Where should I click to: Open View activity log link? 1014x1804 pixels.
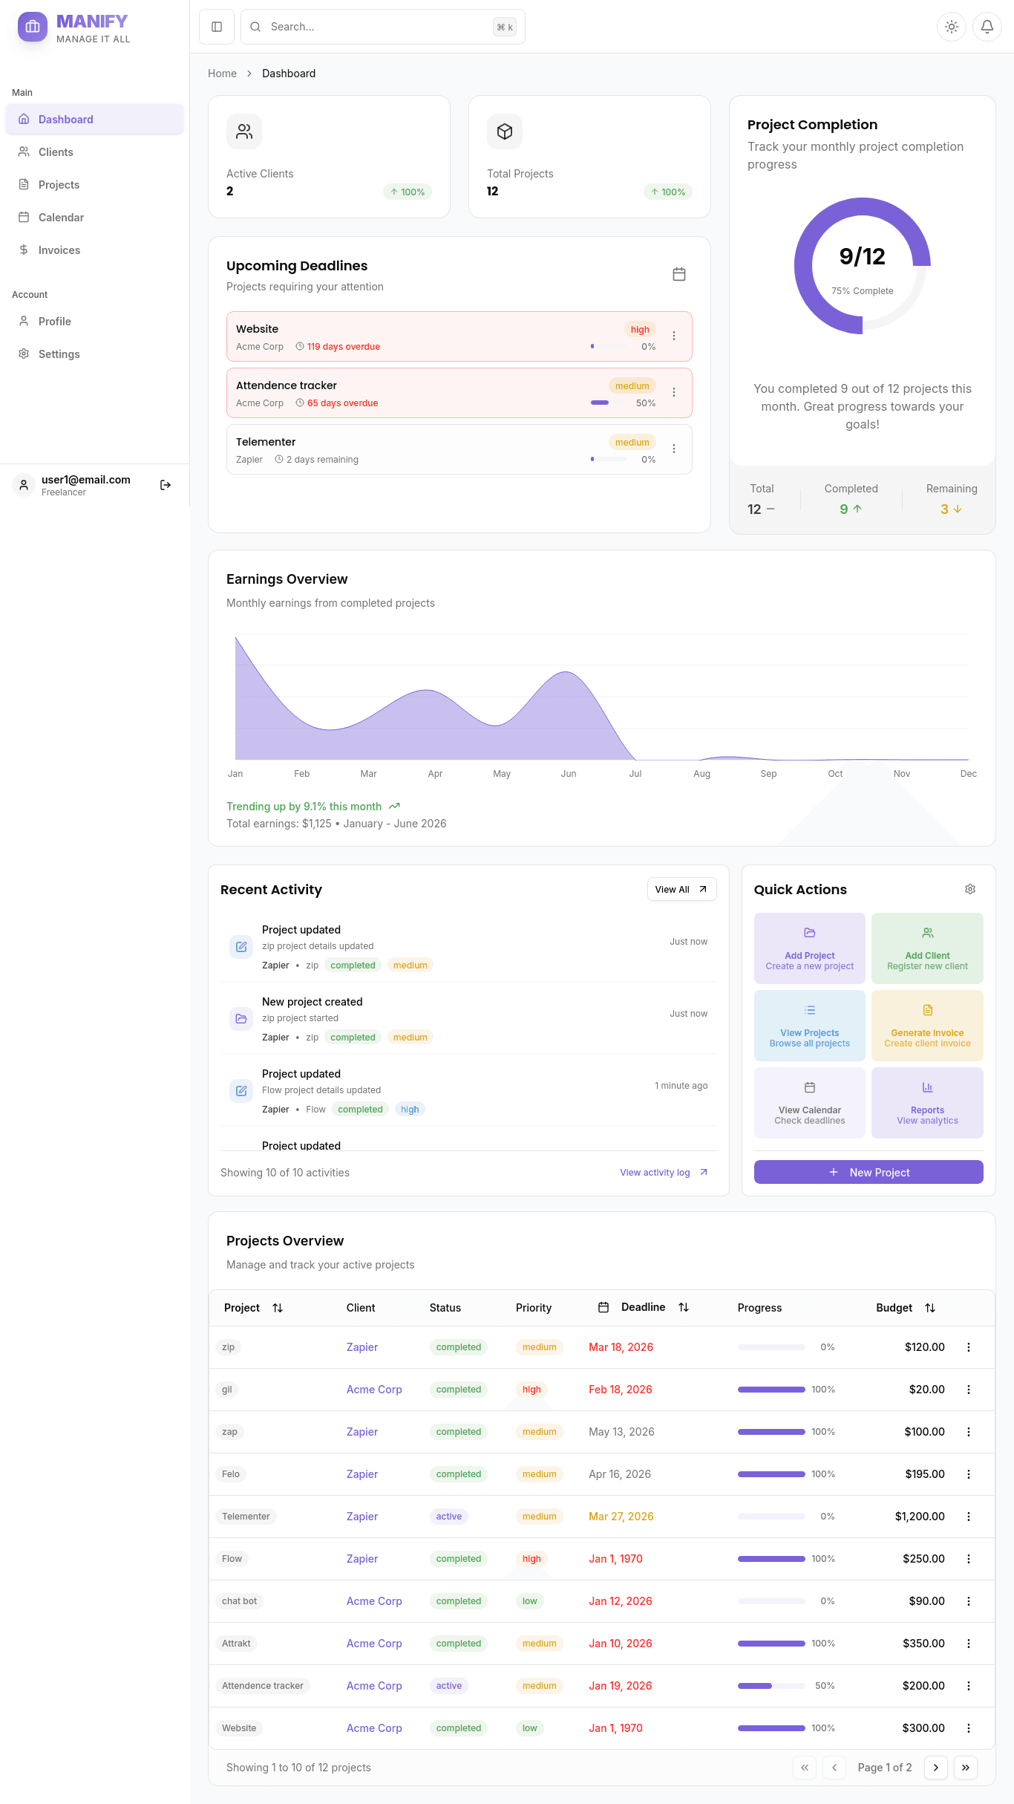[x=664, y=1173]
